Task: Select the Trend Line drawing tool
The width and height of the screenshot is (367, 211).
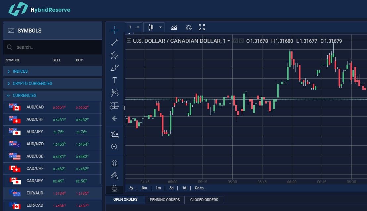Action: coord(115,42)
